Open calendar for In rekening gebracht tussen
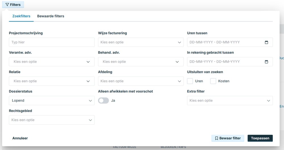284x150 pixels. (x=266, y=62)
